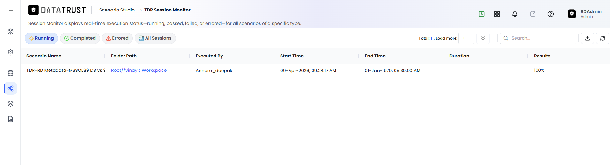Open notifications bell
The image size is (610, 165).
click(x=515, y=14)
